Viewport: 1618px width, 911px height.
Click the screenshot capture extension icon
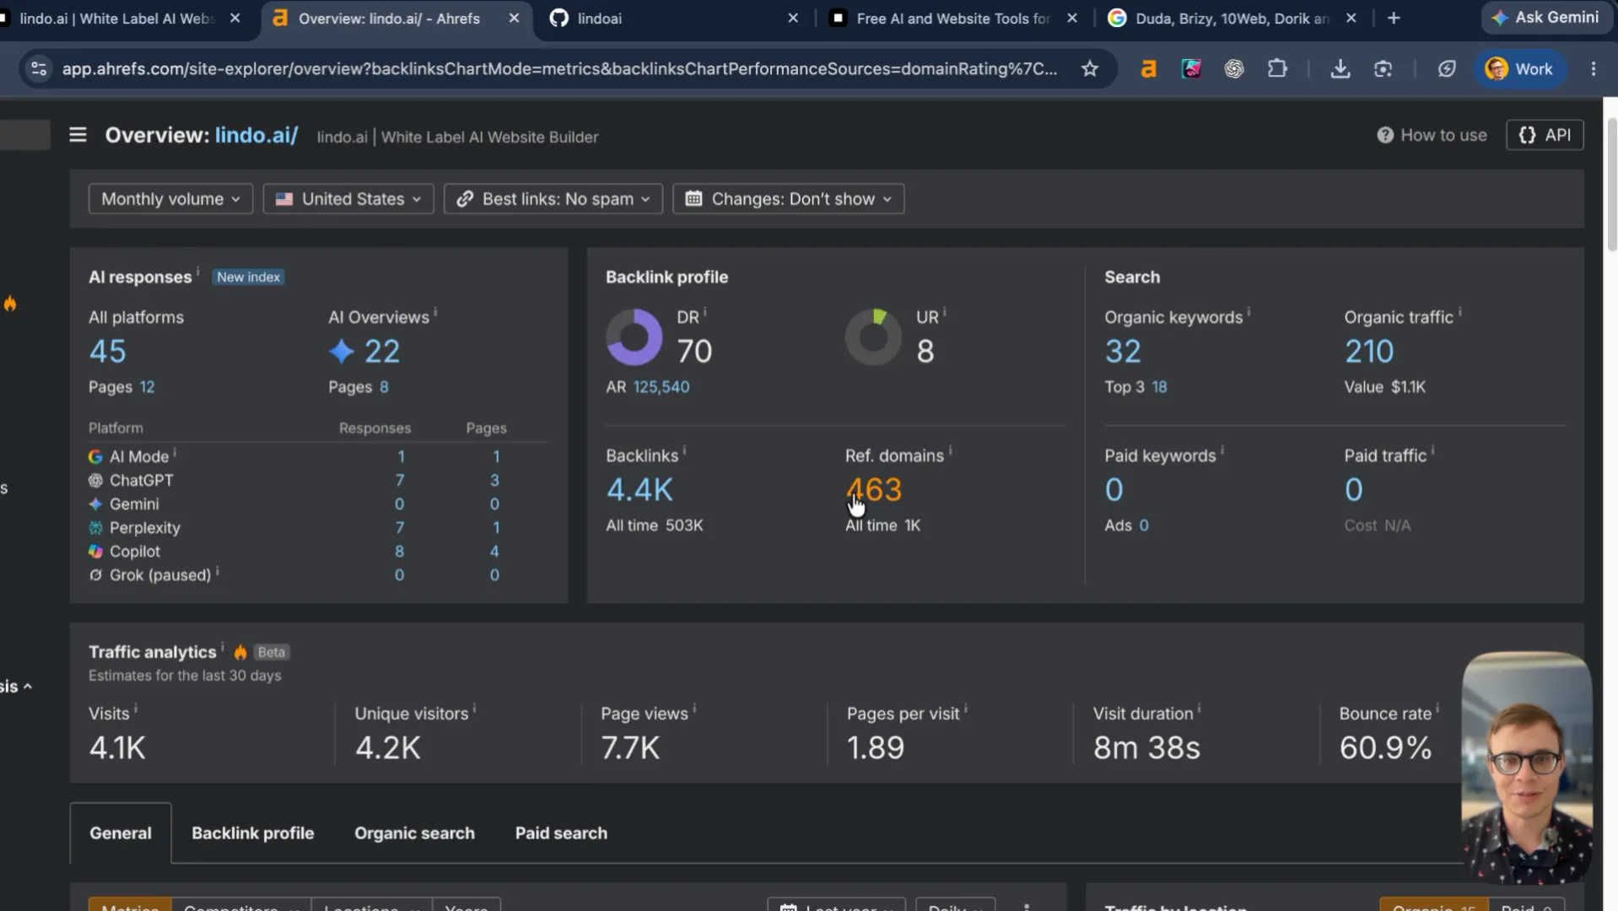[1383, 69]
